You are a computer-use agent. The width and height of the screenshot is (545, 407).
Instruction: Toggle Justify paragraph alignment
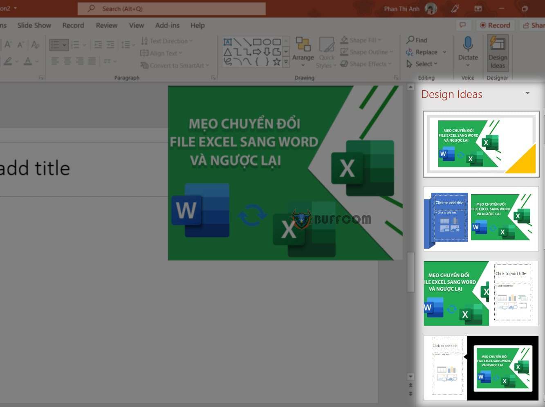pos(92,61)
